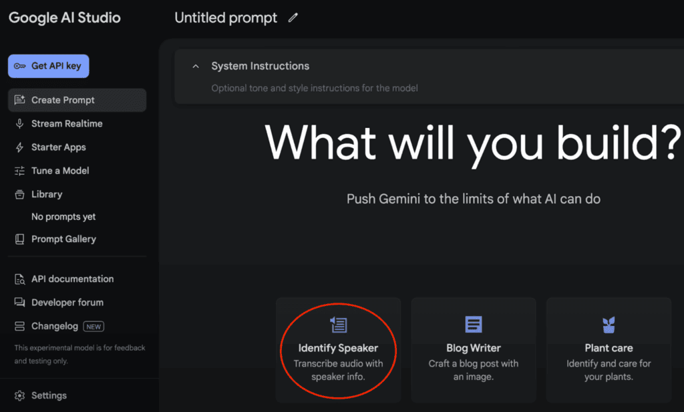Viewport: 684px width, 412px height.
Task: Click 'Push Gemini to the limits' subtitle
Action: [x=474, y=199]
